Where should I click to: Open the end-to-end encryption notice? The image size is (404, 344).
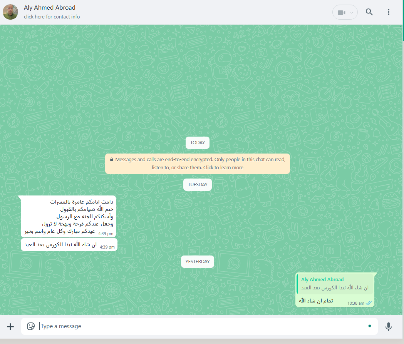click(197, 164)
